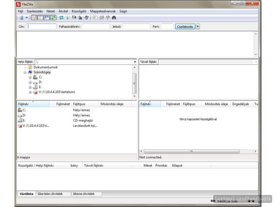Expand the V: network drive tree node
Image resolution: width=276 pixels, height=207 pixels.
click(30, 92)
